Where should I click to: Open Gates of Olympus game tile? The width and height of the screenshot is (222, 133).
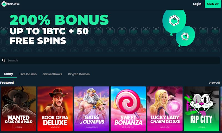(x=92, y=109)
